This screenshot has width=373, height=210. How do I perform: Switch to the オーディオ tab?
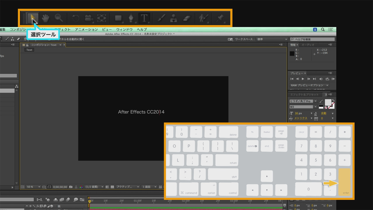point(308,45)
